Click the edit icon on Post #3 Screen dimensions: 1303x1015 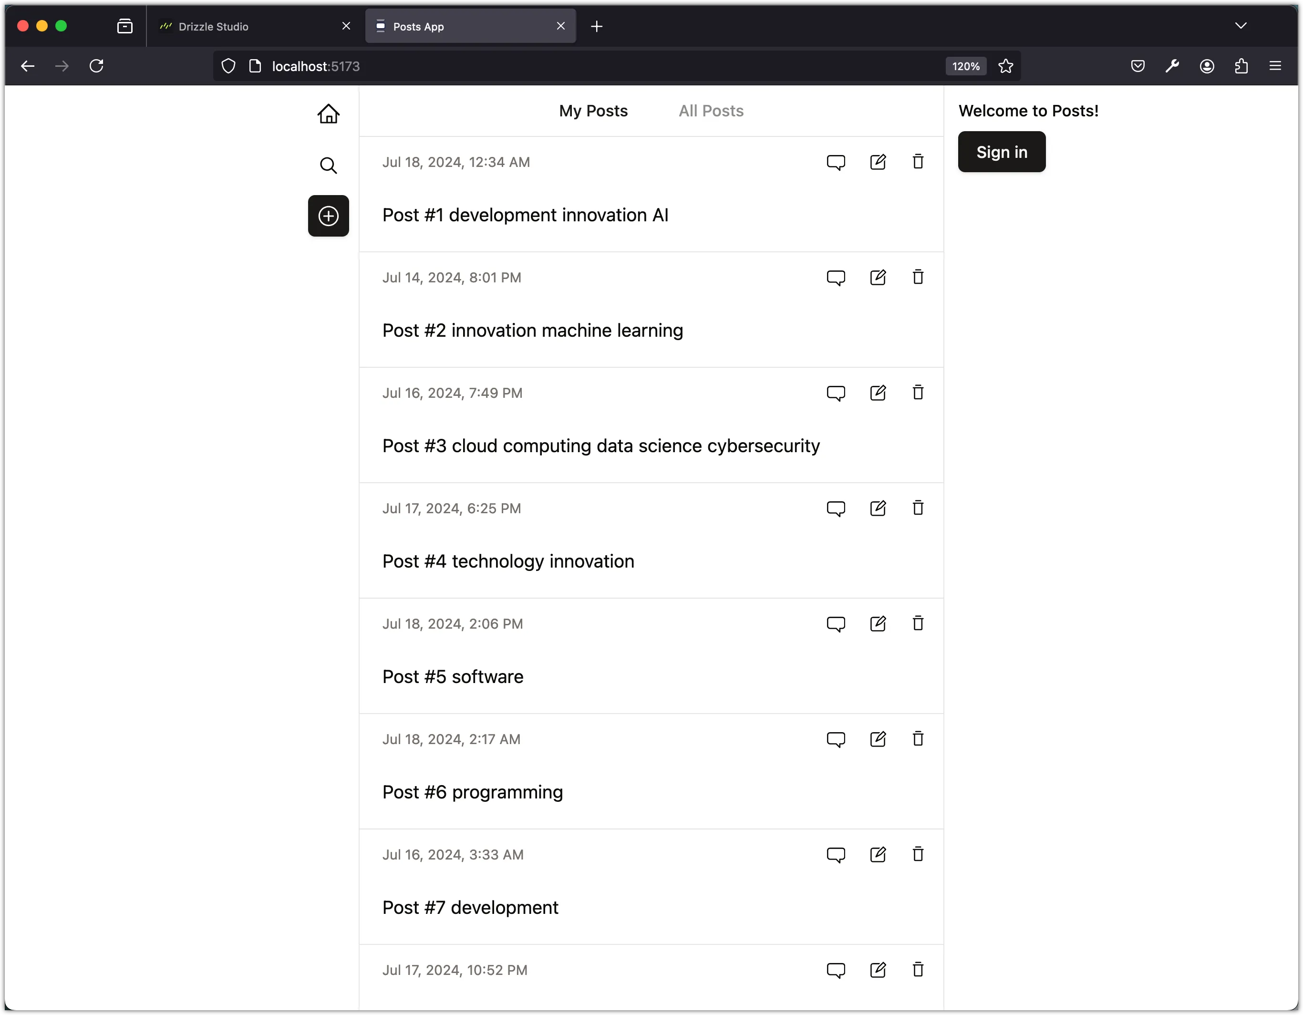pos(878,392)
